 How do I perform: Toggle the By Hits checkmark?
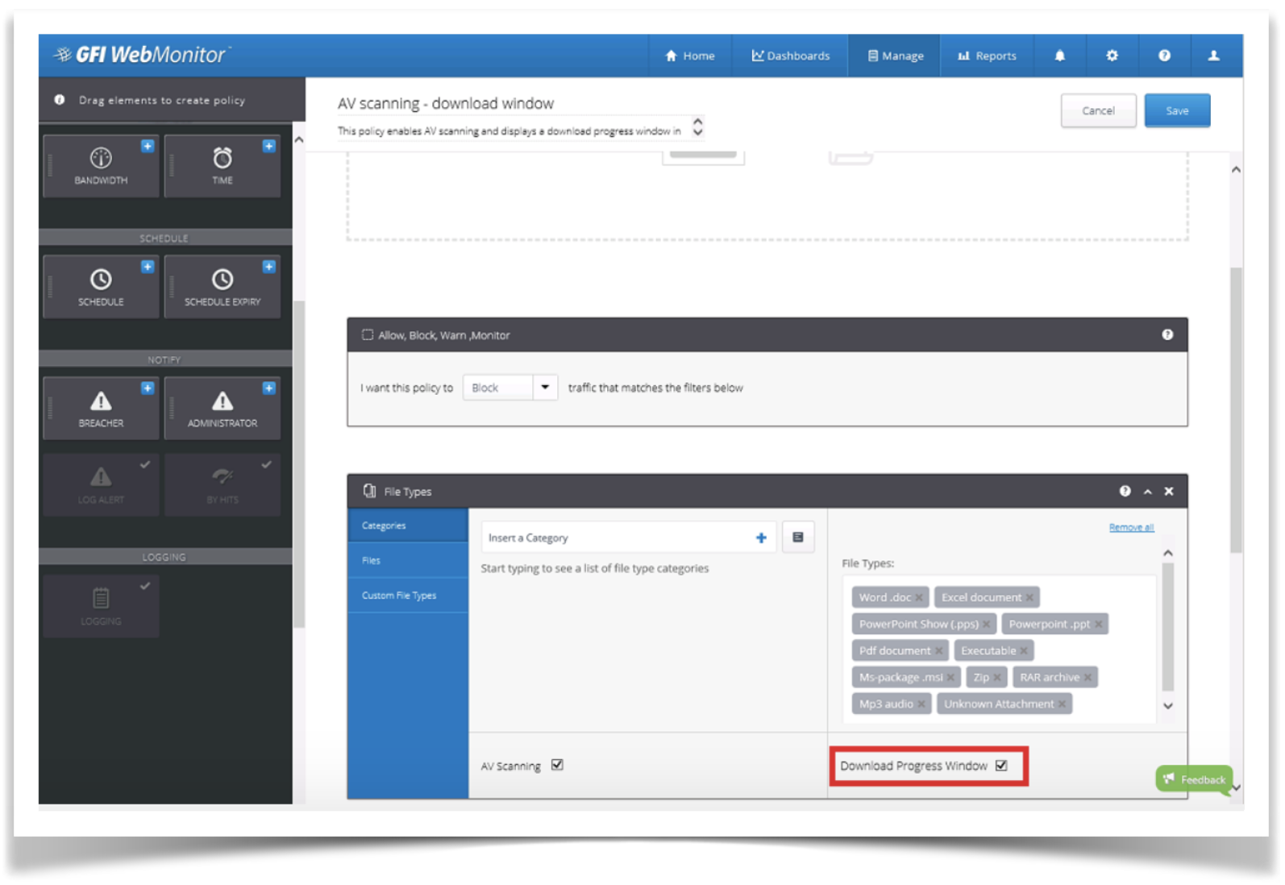[x=267, y=464]
